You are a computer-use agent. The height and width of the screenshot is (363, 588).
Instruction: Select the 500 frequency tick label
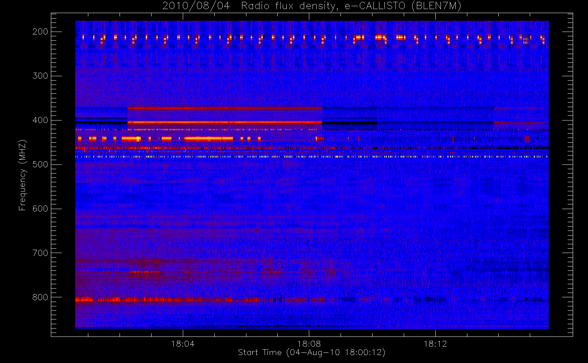(40, 164)
